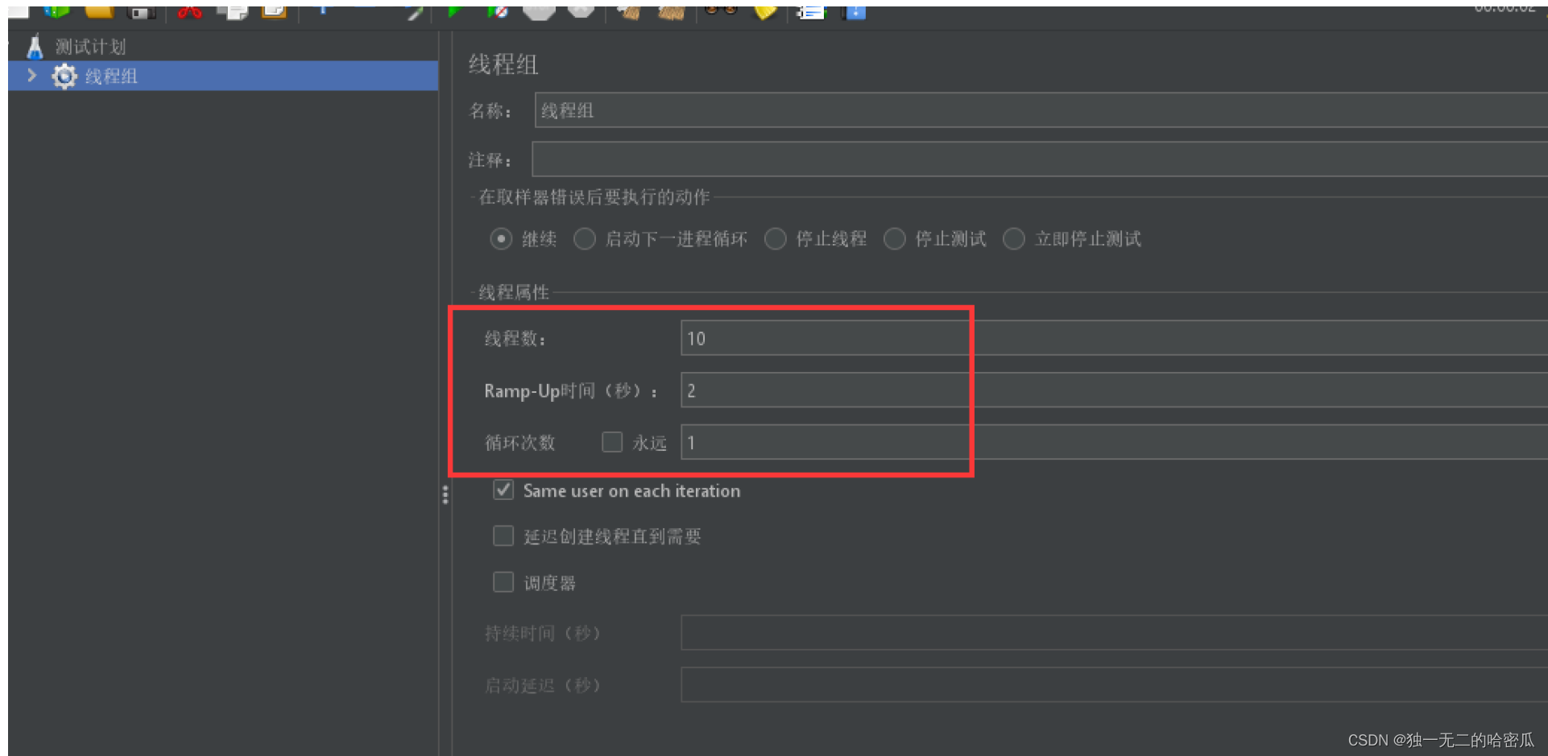Expand the 线程组 tree node arrow
This screenshot has width=1548, height=756.
[31, 76]
